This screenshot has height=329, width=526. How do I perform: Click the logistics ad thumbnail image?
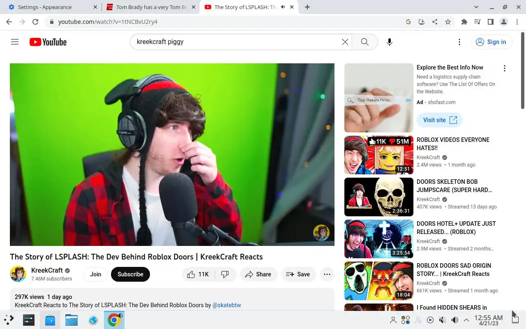pyautogui.click(x=379, y=98)
